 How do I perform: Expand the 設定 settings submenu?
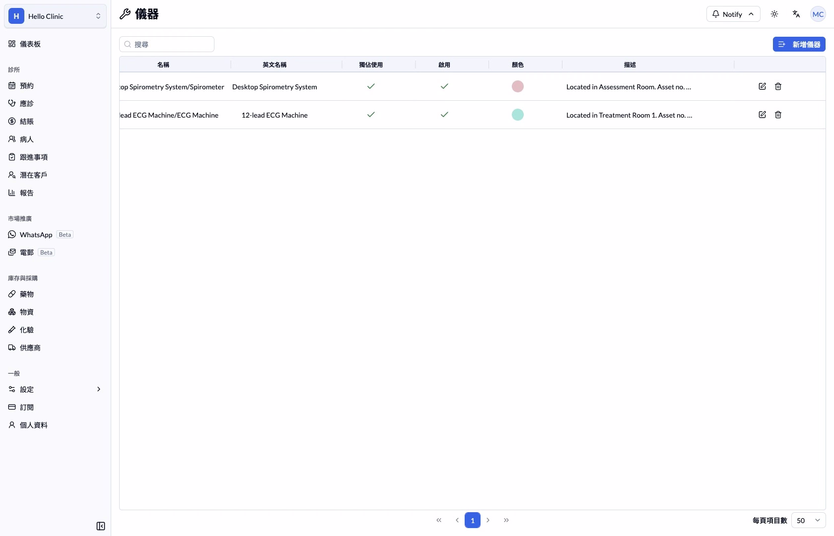(55, 389)
